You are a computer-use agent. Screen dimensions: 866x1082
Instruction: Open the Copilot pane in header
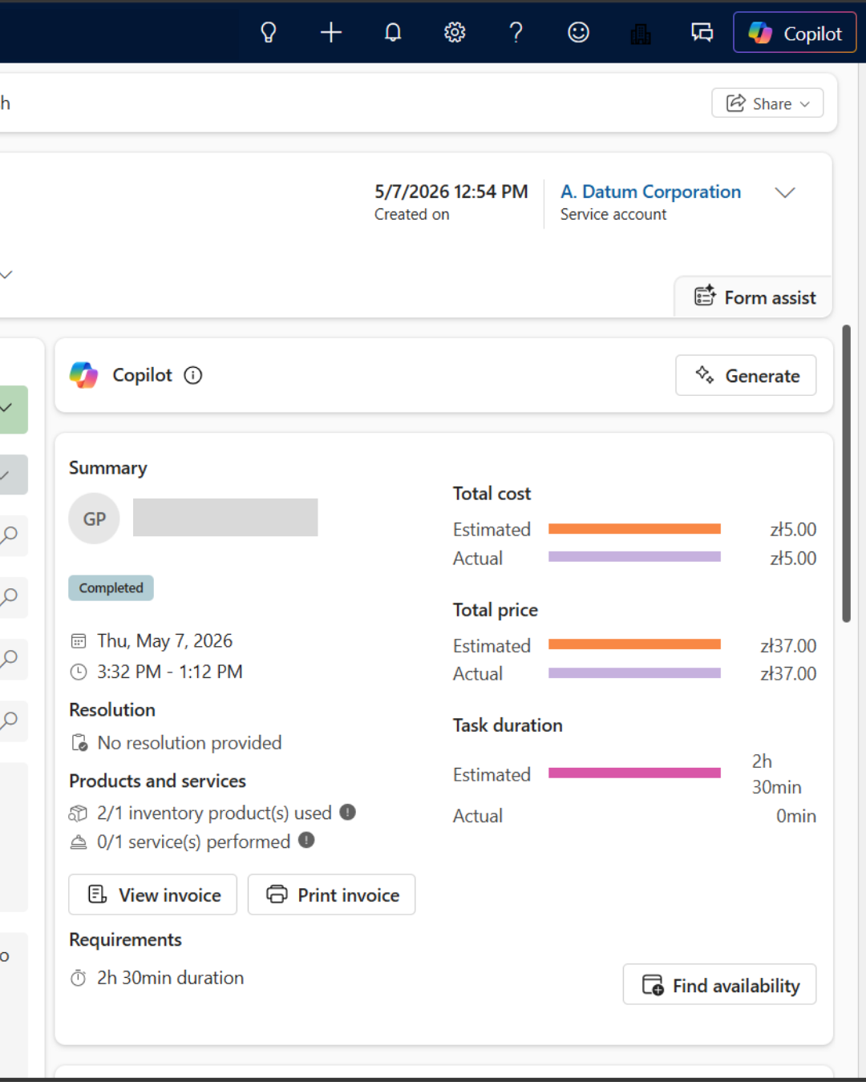pyautogui.click(x=795, y=33)
